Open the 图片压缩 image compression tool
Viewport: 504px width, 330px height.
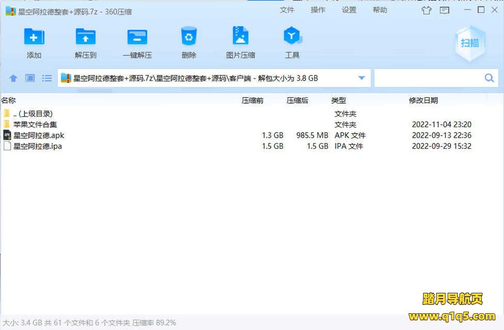coord(240,37)
